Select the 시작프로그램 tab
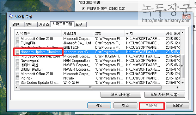The width and height of the screenshot is (196, 115). 62,24
